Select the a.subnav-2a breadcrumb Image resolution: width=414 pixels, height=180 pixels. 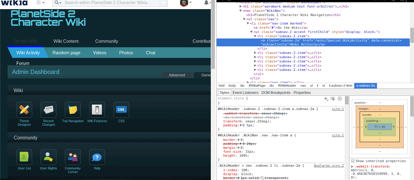coord(365,86)
